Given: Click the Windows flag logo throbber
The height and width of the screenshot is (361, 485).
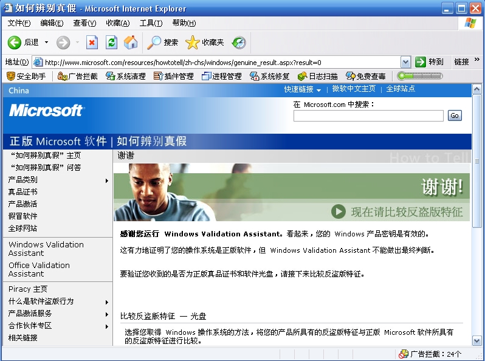Looking at the screenshot, I should (470, 23).
